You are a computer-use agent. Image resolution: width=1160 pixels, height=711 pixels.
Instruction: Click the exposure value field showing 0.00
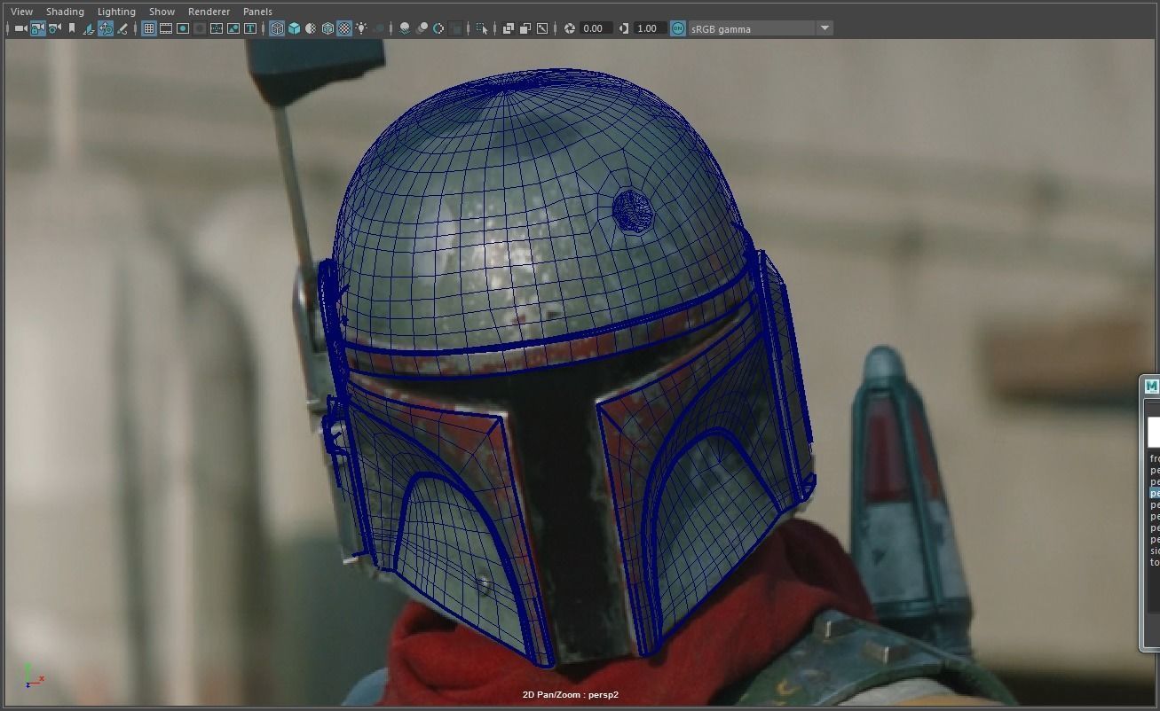pos(595,28)
